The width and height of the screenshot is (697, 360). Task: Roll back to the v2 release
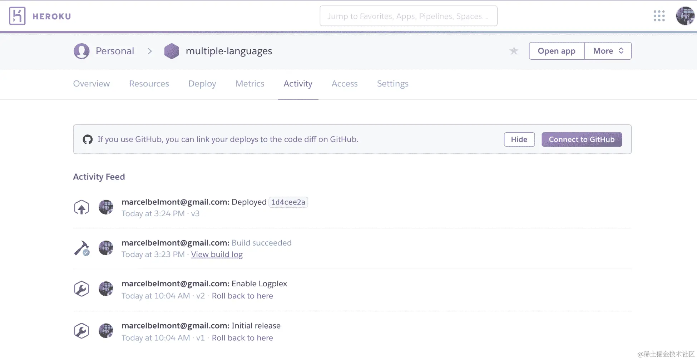tap(242, 296)
